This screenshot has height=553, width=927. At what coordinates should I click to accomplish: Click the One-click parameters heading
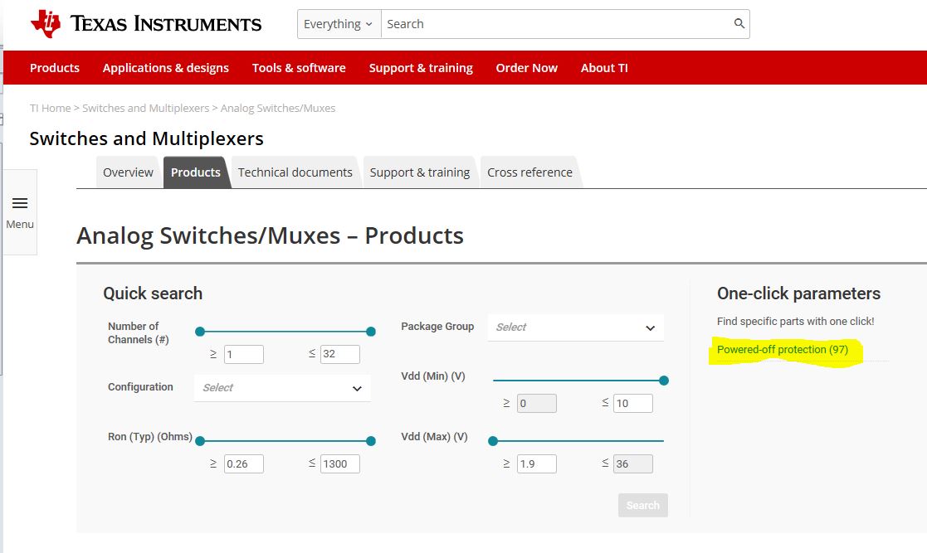[798, 293]
